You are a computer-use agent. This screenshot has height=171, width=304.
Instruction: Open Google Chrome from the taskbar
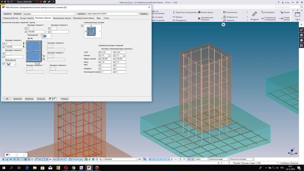tap(74, 168)
